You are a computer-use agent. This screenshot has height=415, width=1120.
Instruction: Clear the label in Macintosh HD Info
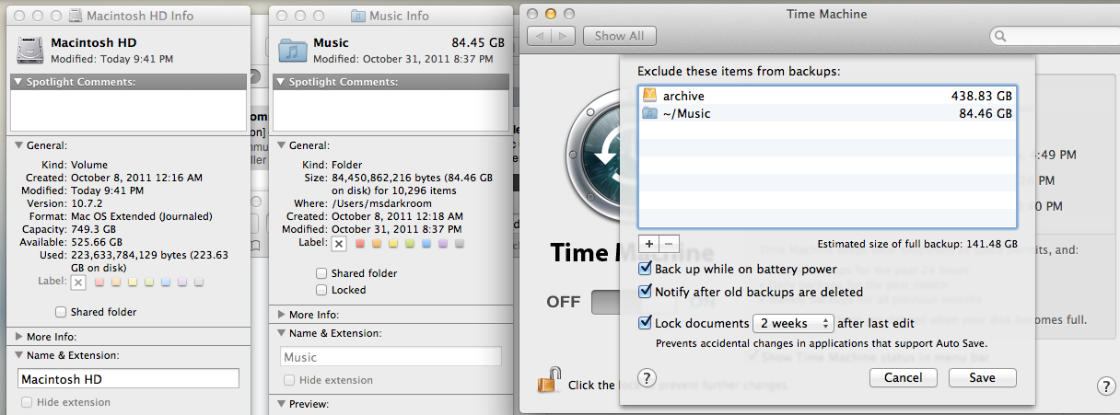[80, 282]
